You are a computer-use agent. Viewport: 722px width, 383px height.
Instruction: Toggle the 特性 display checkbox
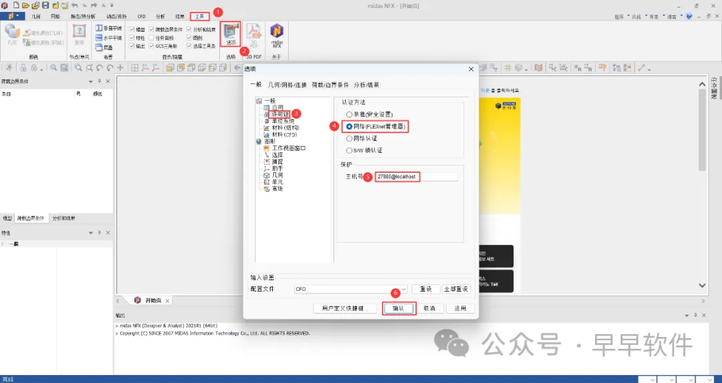click(132, 38)
